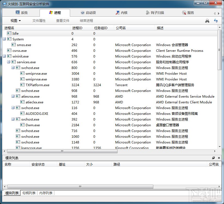Switch to the 内存列表 tab
Screen dimensions: 224x204
click(46, 193)
